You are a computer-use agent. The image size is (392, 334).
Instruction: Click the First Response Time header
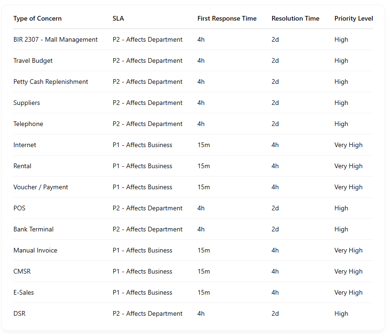pos(227,19)
